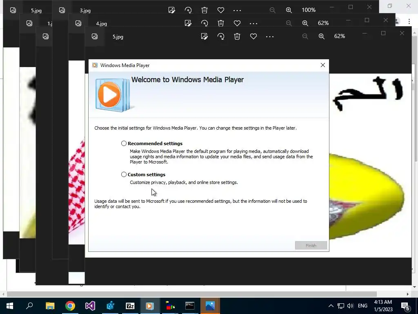This screenshot has width=418, height=314.
Task: Zoom out in front 5.jpg Photos window
Action: pyautogui.click(x=305, y=36)
